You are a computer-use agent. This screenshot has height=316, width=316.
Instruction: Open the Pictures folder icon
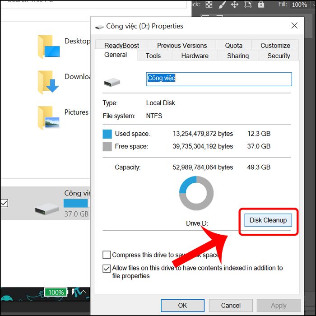pos(49,118)
